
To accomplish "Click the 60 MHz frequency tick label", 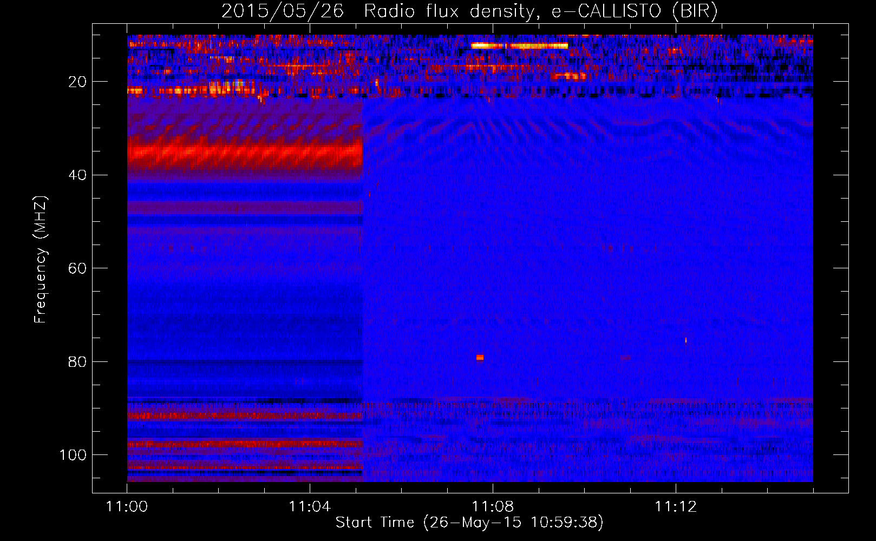I will tap(78, 268).
